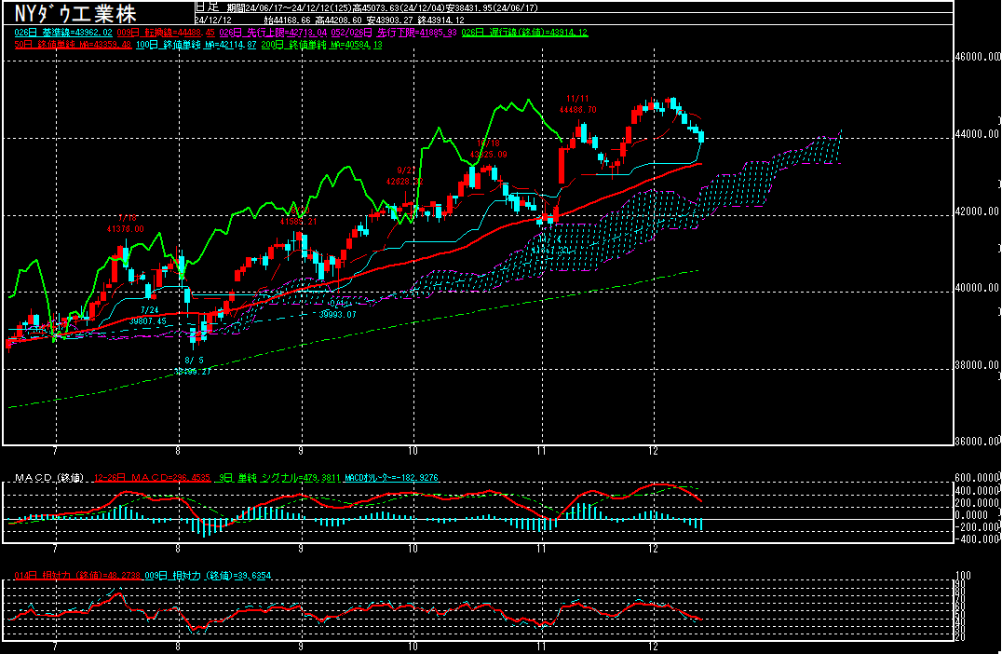The image size is (1002, 654).
Task: Select the open price 始44168.66
Action: (x=288, y=20)
